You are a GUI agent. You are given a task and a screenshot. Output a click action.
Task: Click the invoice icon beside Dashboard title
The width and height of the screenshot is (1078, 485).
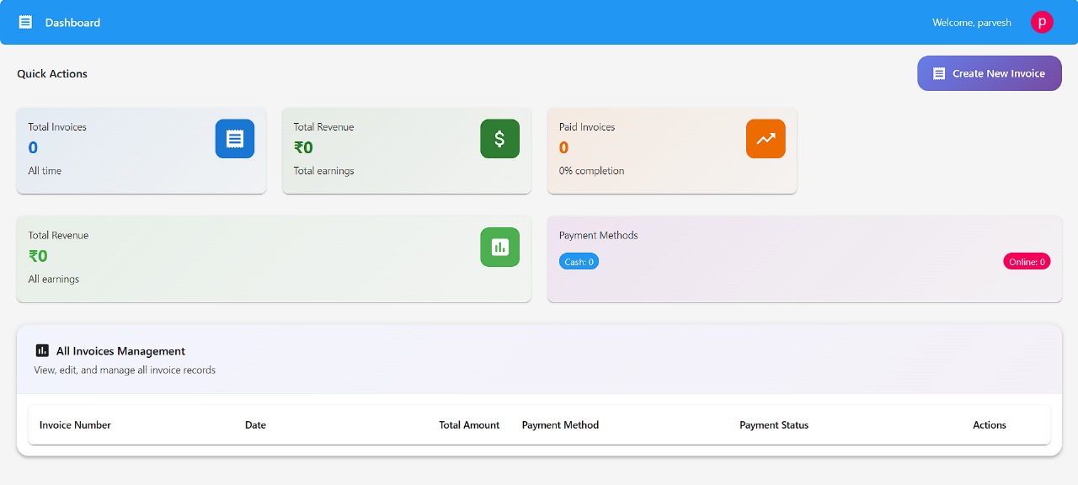tap(25, 23)
